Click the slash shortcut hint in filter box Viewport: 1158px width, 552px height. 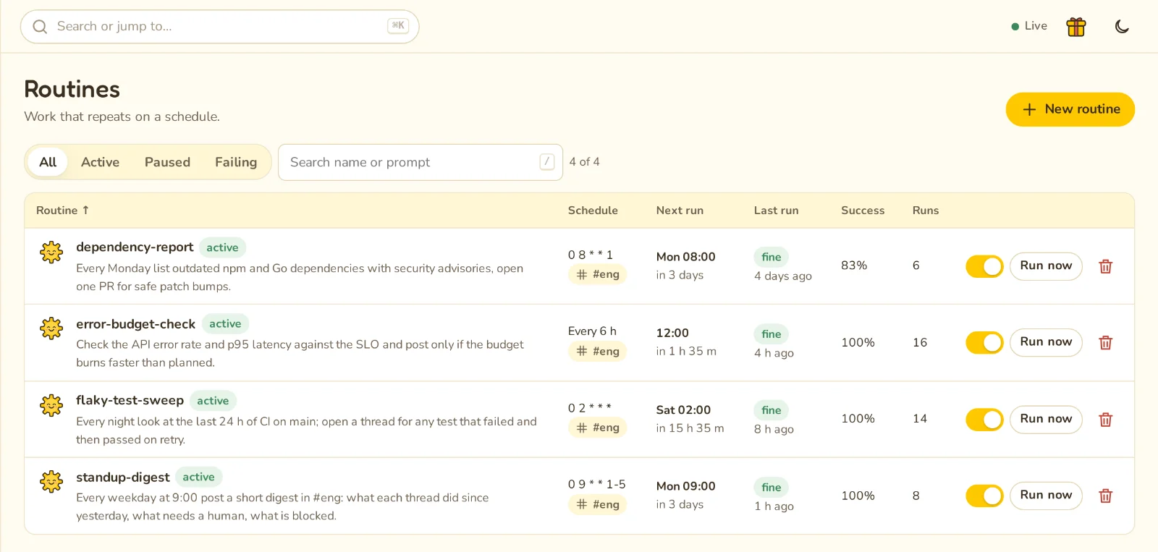(x=547, y=162)
